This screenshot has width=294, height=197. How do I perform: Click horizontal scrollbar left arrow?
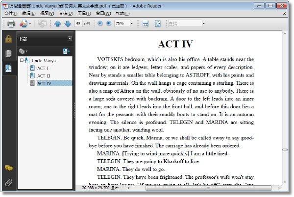click(128, 188)
